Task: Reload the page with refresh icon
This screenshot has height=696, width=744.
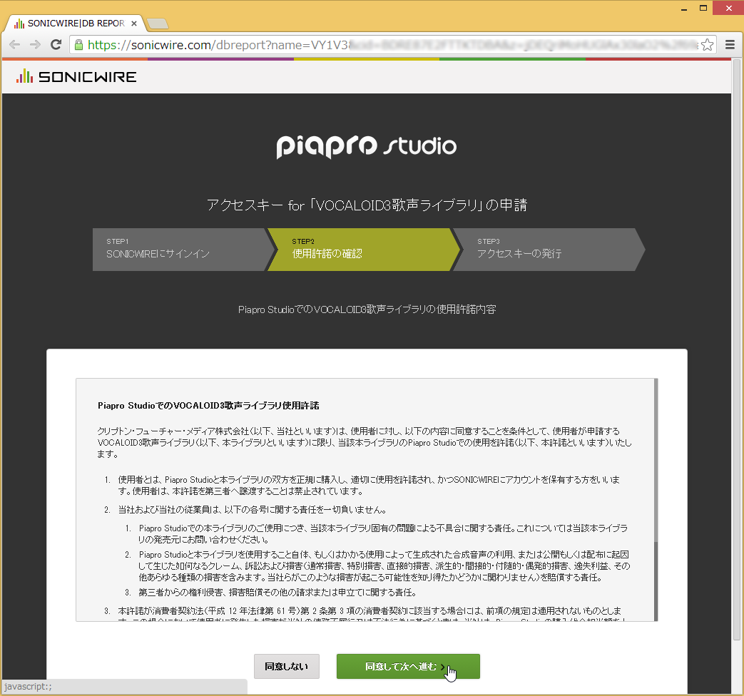Action: (x=56, y=44)
